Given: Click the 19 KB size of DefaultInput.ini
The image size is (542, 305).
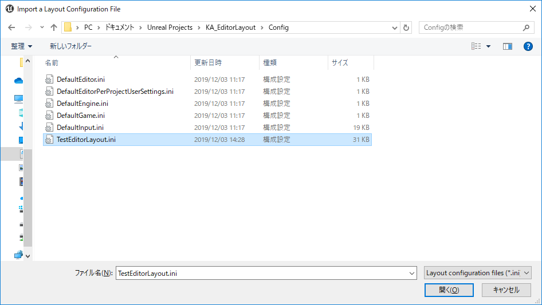Looking at the screenshot, I should (x=361, y=128).
